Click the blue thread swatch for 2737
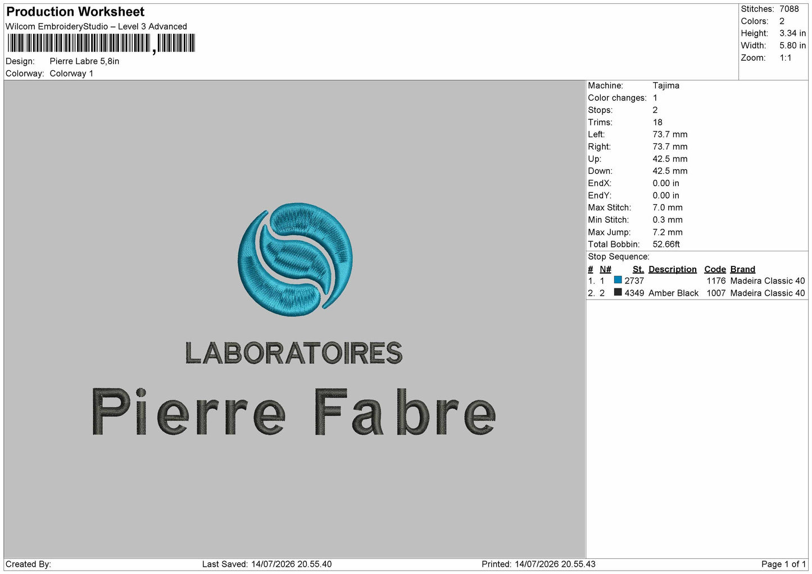Screen dimensions: 812x574 [x=618, y=280]
